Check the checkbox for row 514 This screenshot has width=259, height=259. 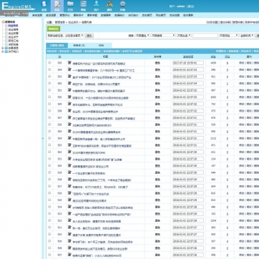(x=49, y=207)
